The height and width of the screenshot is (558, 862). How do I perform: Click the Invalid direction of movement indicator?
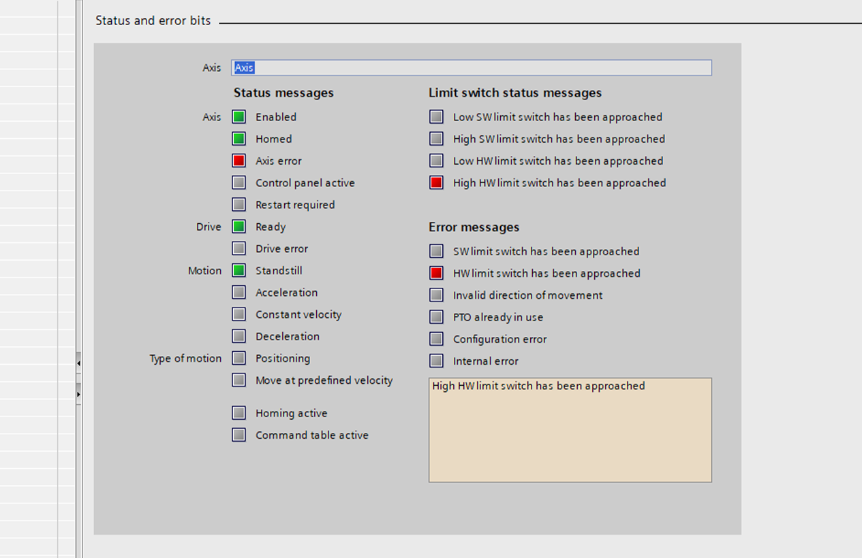click(x=436, y=295)
